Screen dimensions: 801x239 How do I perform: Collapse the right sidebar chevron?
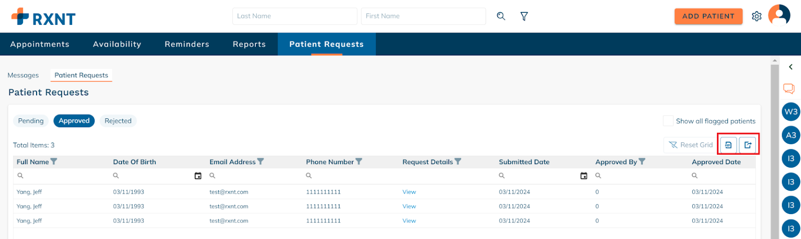pos(790,67)
